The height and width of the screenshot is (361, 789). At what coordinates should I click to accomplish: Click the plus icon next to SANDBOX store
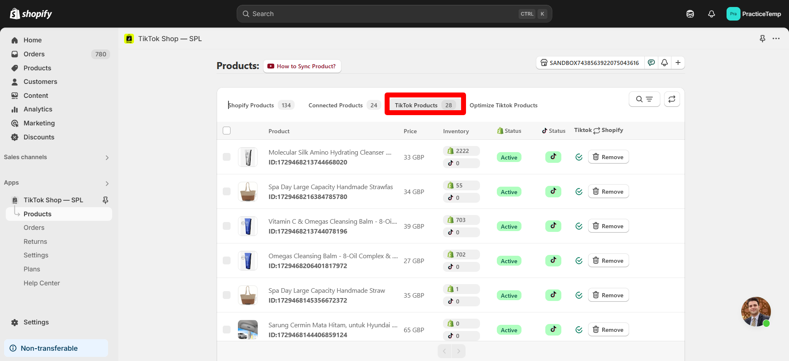[678, 62]
